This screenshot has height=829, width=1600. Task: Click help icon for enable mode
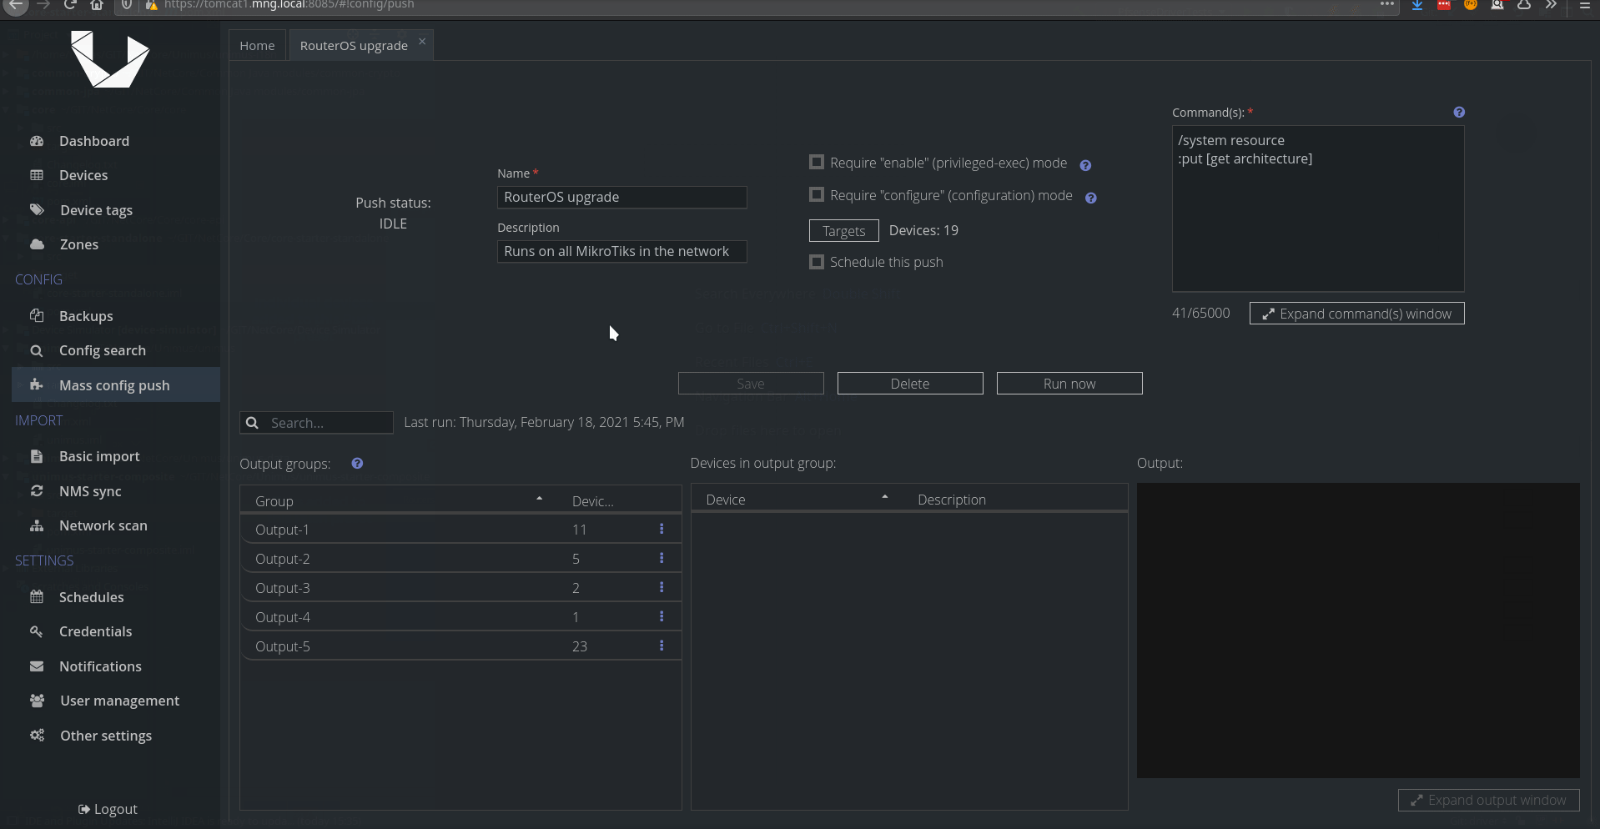pos(1085,165)
